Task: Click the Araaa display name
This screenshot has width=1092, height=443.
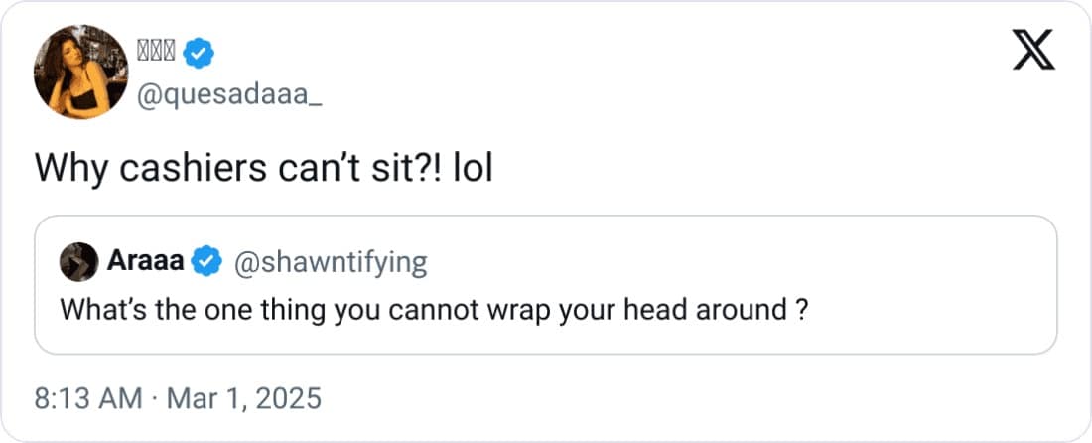Action: pyautogui.click(x=144, y=262)
